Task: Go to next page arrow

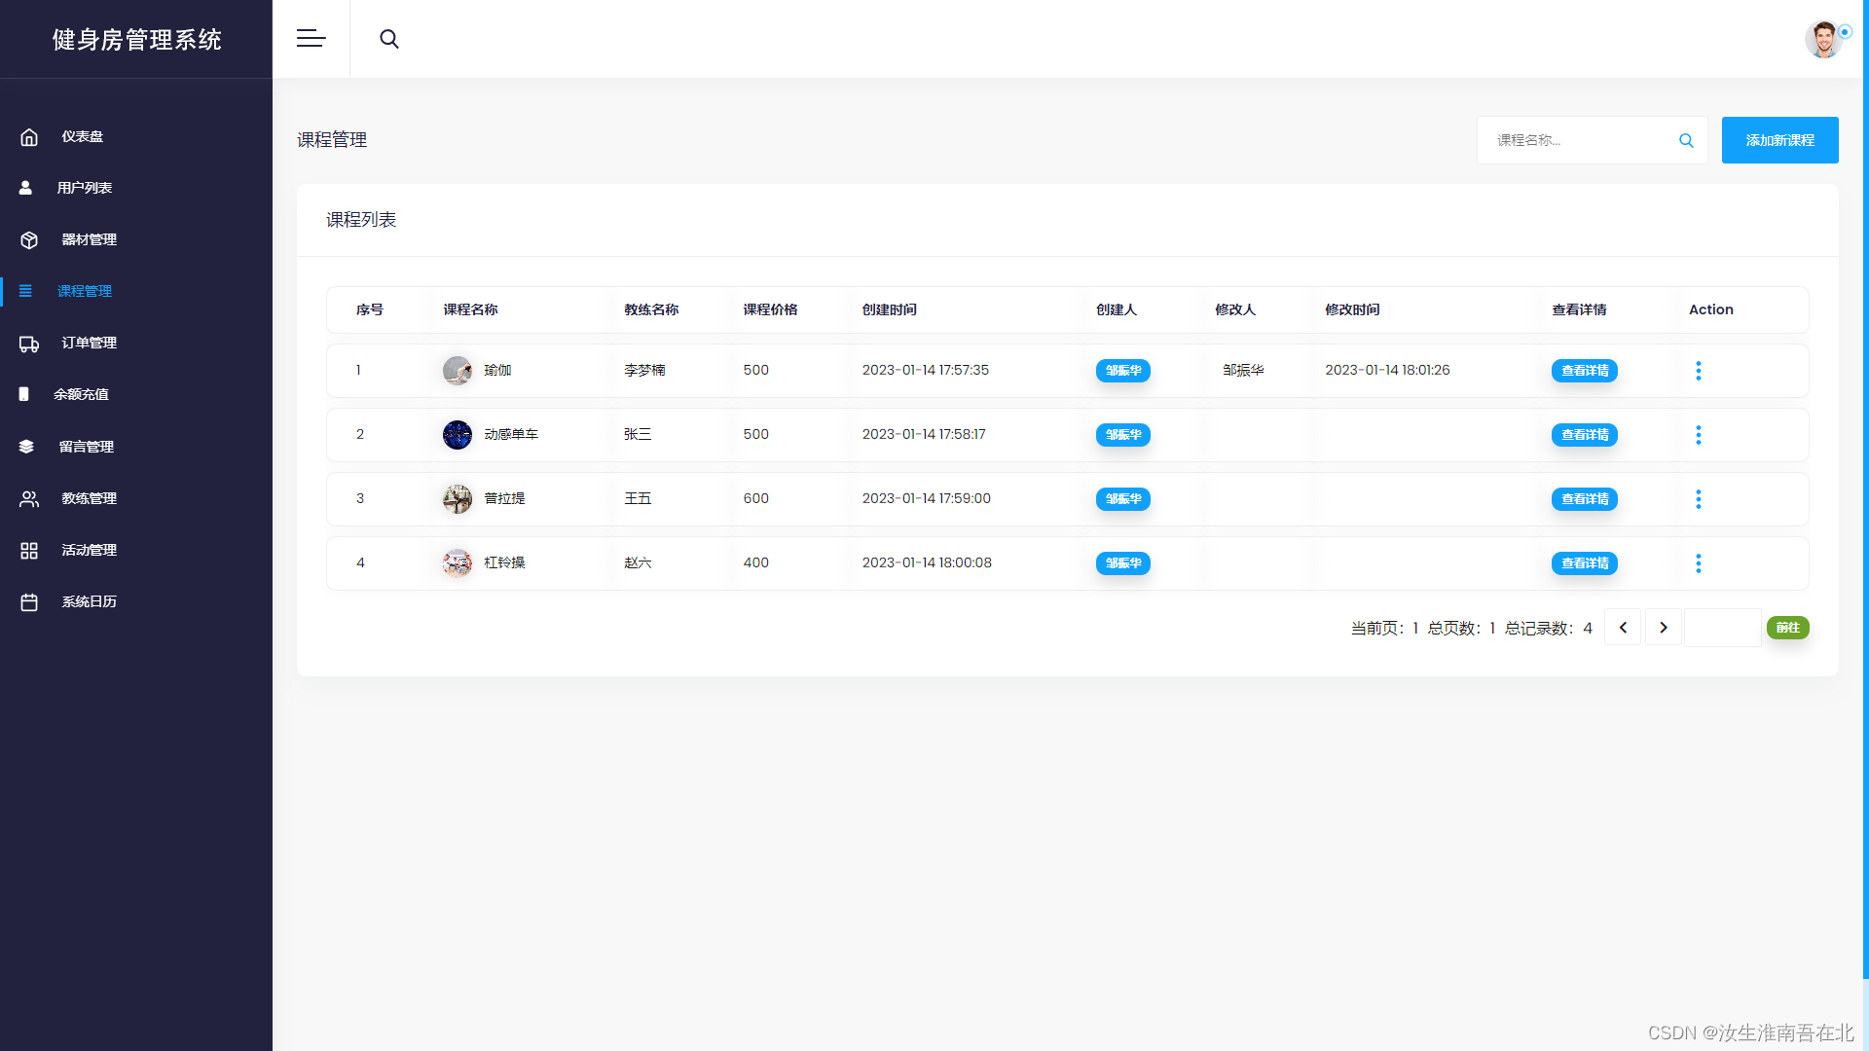Action: point(1664,628)
